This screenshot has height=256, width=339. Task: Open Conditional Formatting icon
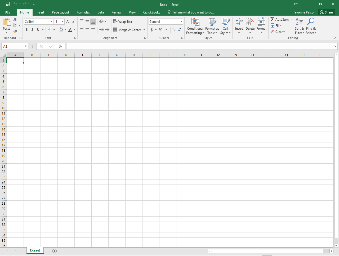pyautogui.click(x=195, y=22)
